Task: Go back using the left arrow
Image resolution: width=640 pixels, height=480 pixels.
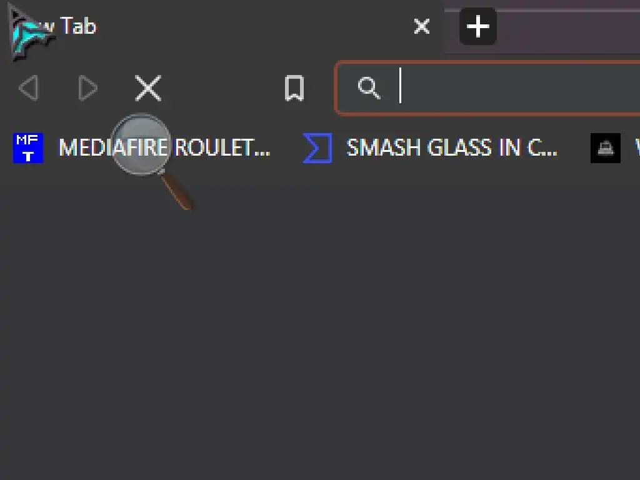Action: pyautogui.click(x=29, y=87)
